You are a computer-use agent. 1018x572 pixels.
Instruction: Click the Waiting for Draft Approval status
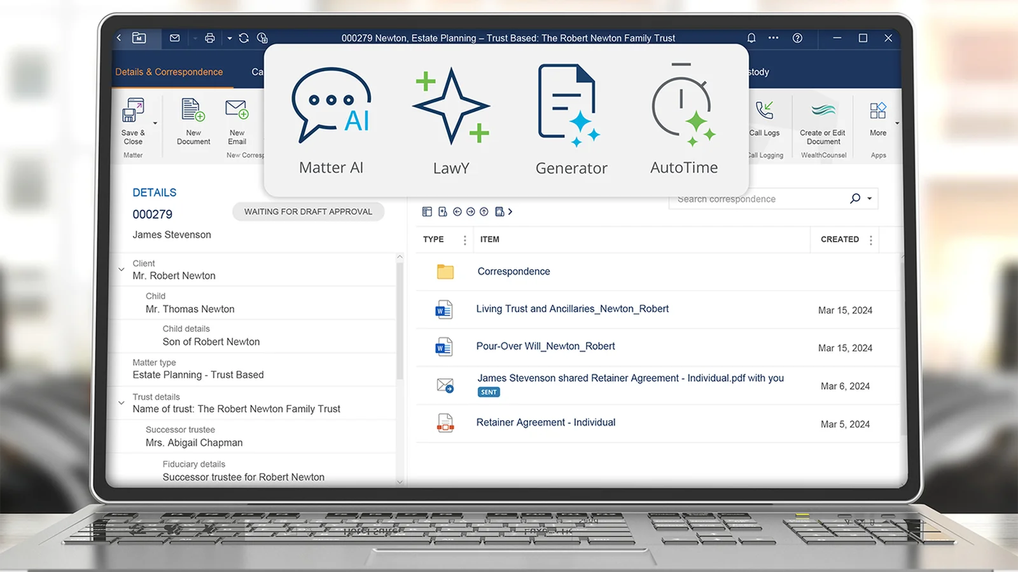(x=308, y=212)
